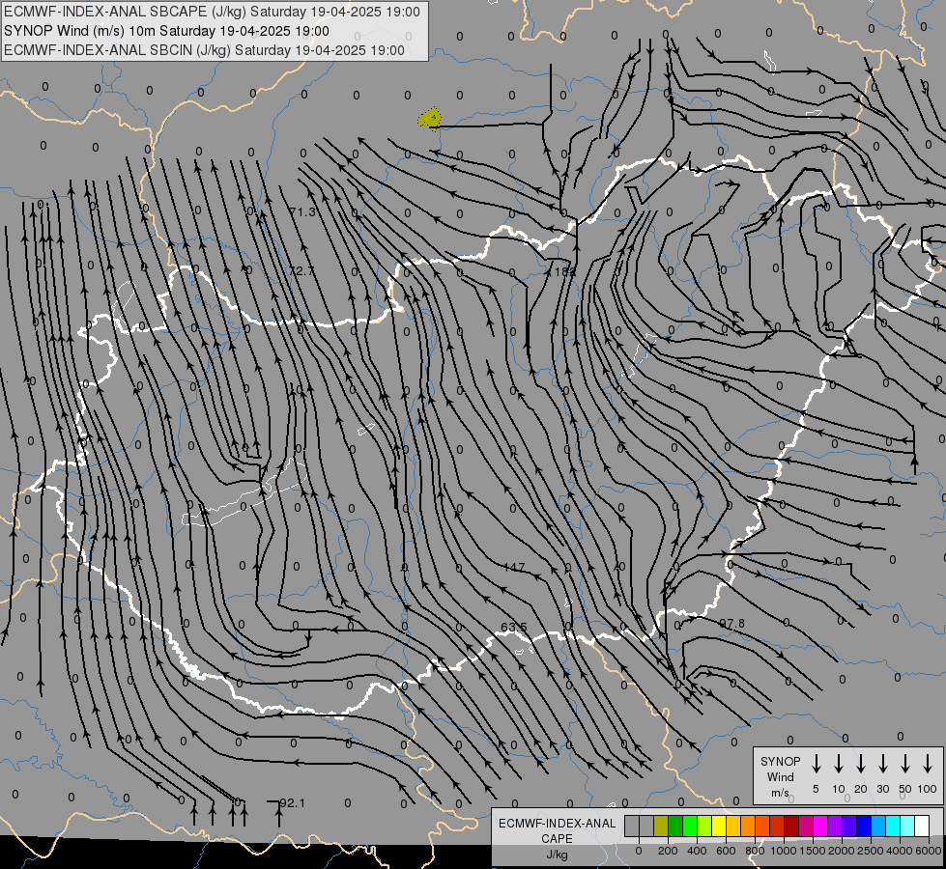
Task: Click the olive-green CAPE patch on the map
Action: pyautogui.click(x=430, y=118)
